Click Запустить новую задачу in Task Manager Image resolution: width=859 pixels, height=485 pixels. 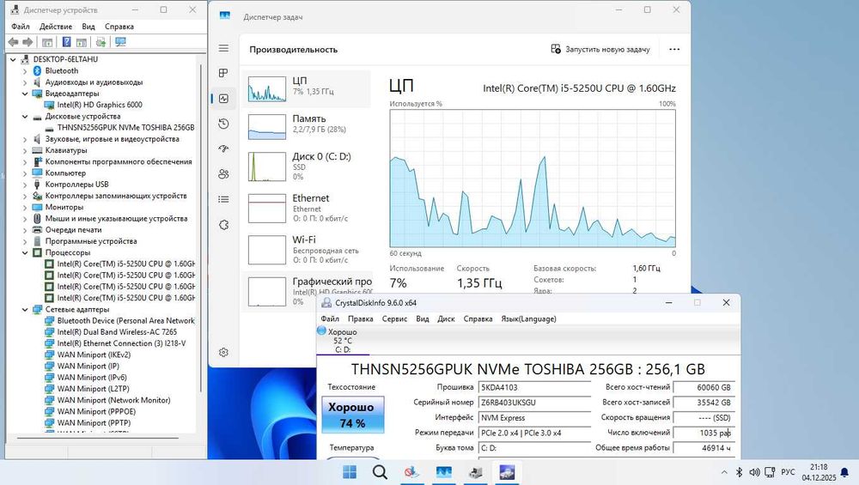(600, 49)
